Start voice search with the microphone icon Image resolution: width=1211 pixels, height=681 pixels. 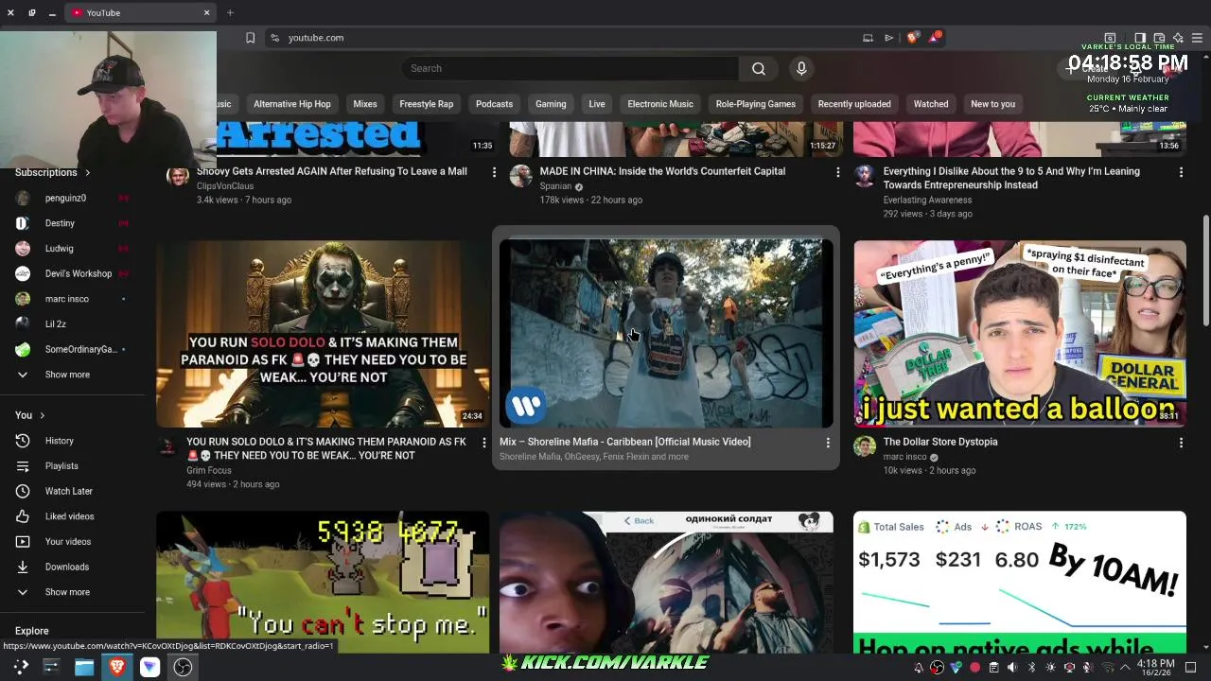click(801, 68)
